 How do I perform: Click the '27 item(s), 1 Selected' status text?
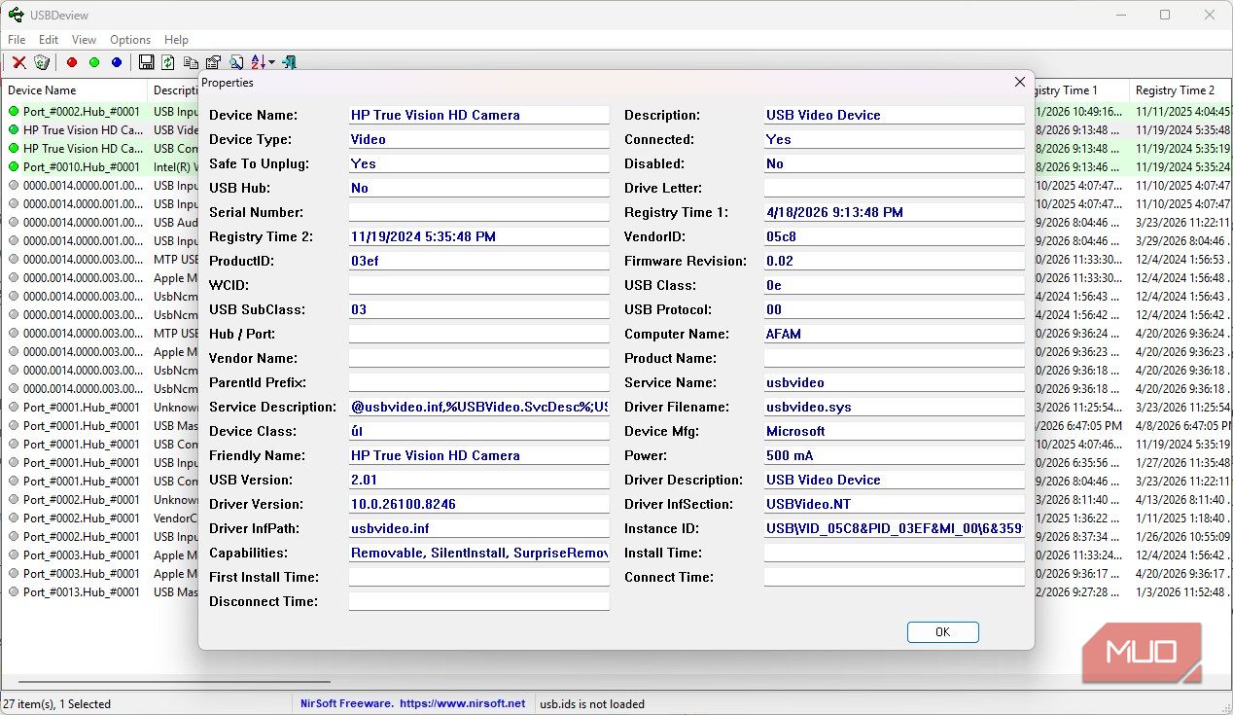(x=57, y=703)
